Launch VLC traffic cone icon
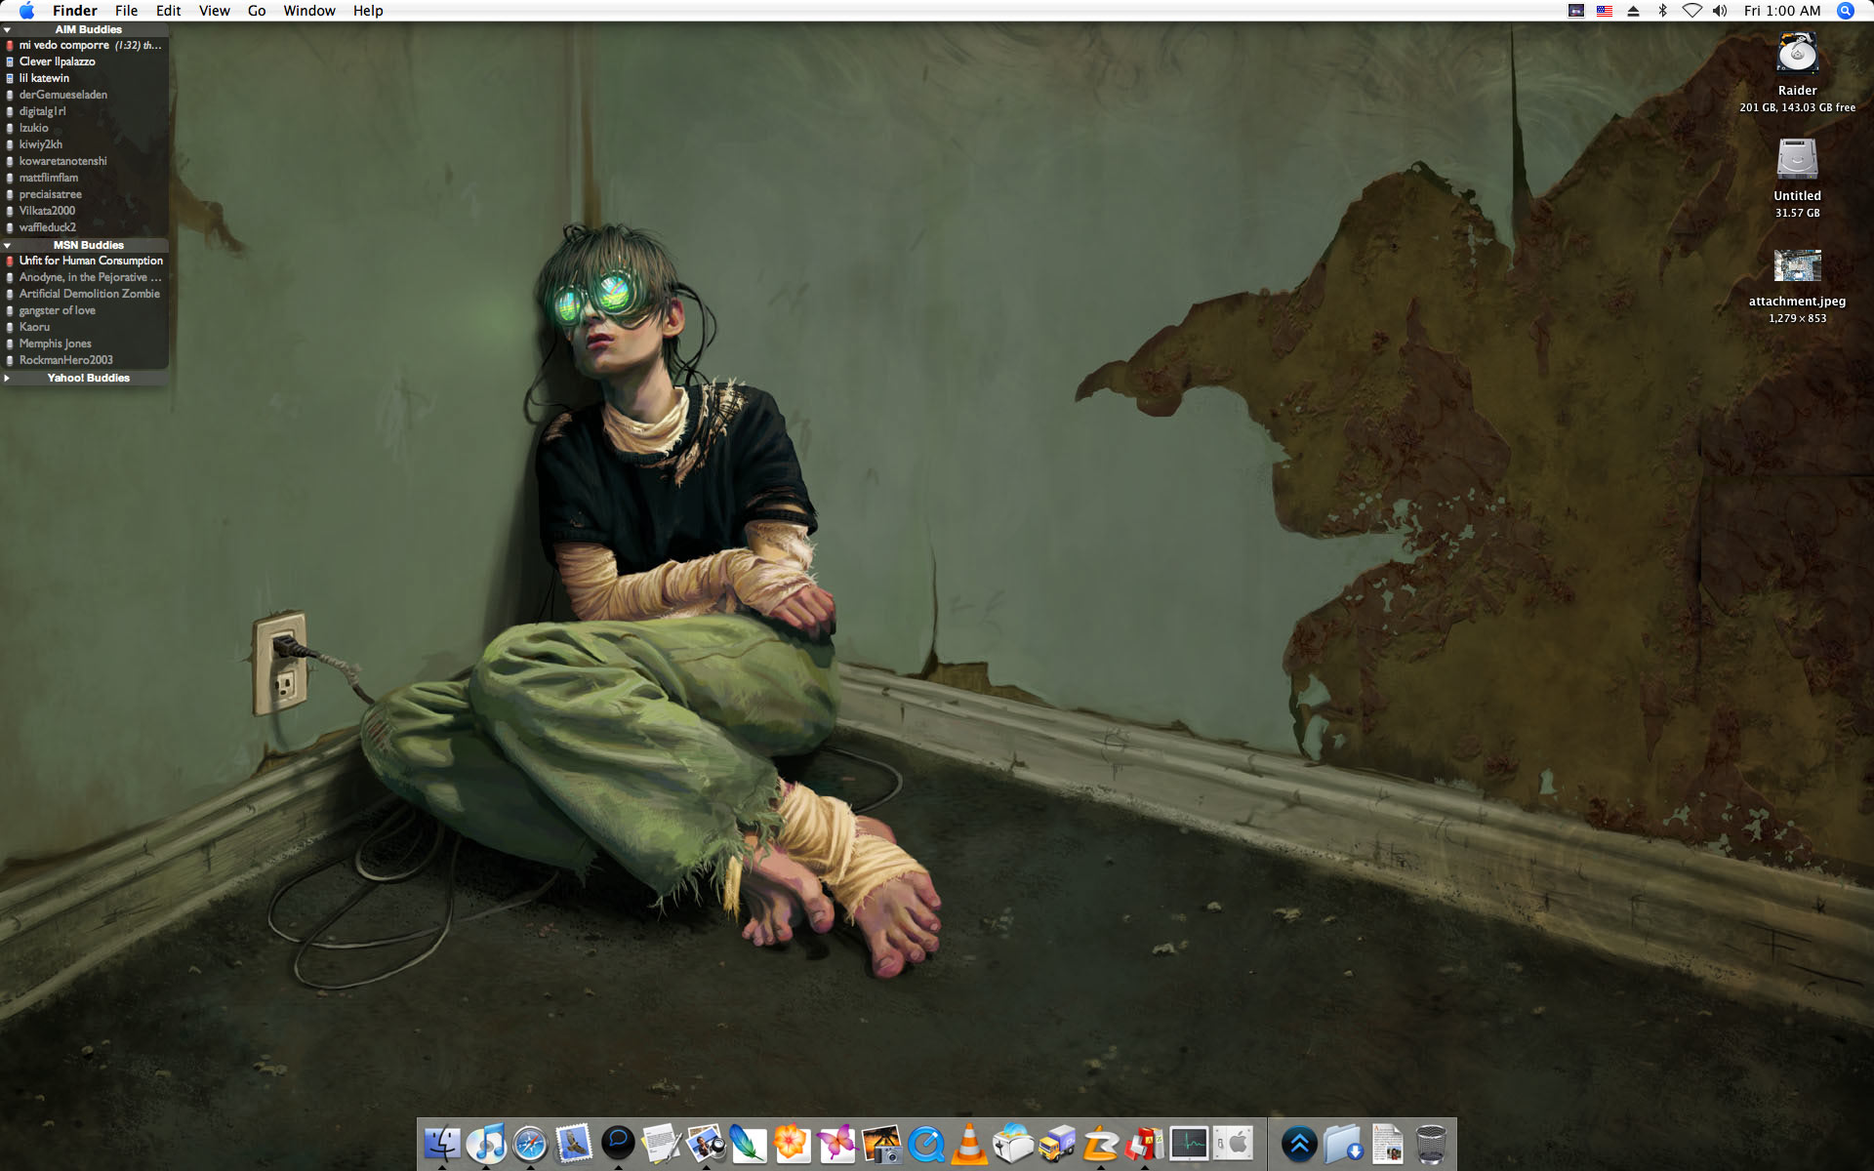 (969, 1143)
